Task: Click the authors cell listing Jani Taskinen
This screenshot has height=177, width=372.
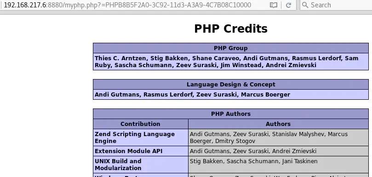Action: (278, 165)
